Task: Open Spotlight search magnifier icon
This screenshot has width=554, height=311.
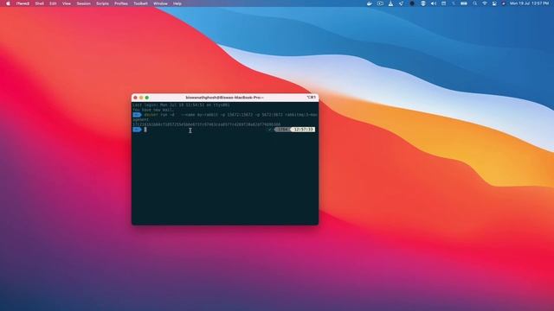Action: (x=475, y=3)
